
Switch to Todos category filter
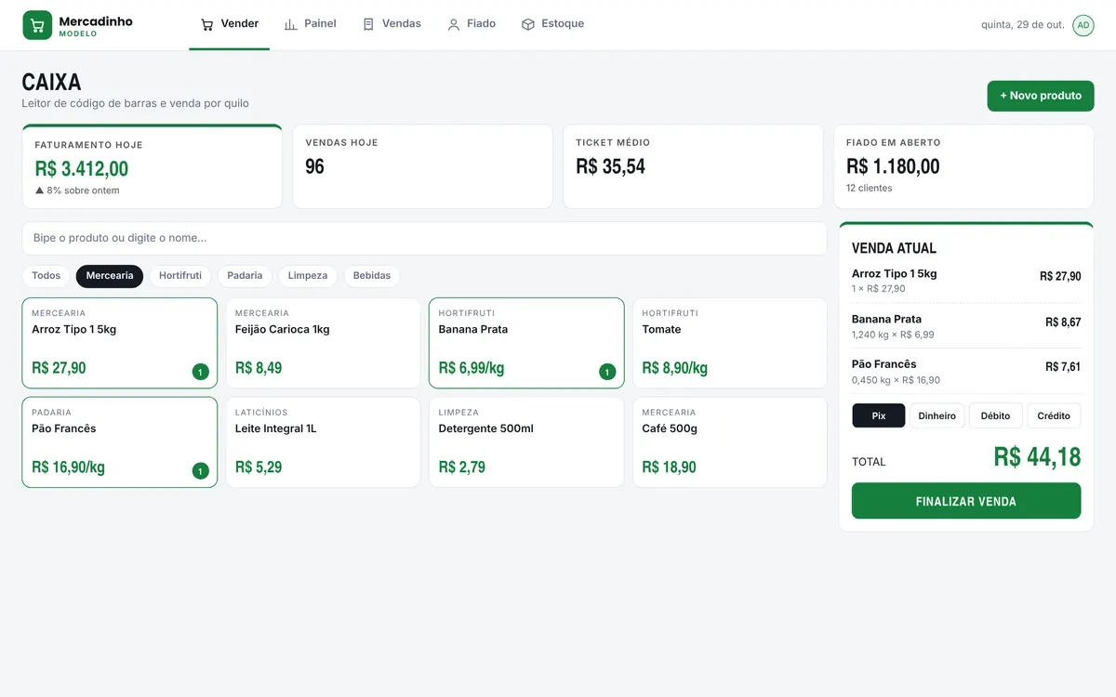tap(46, 276)
